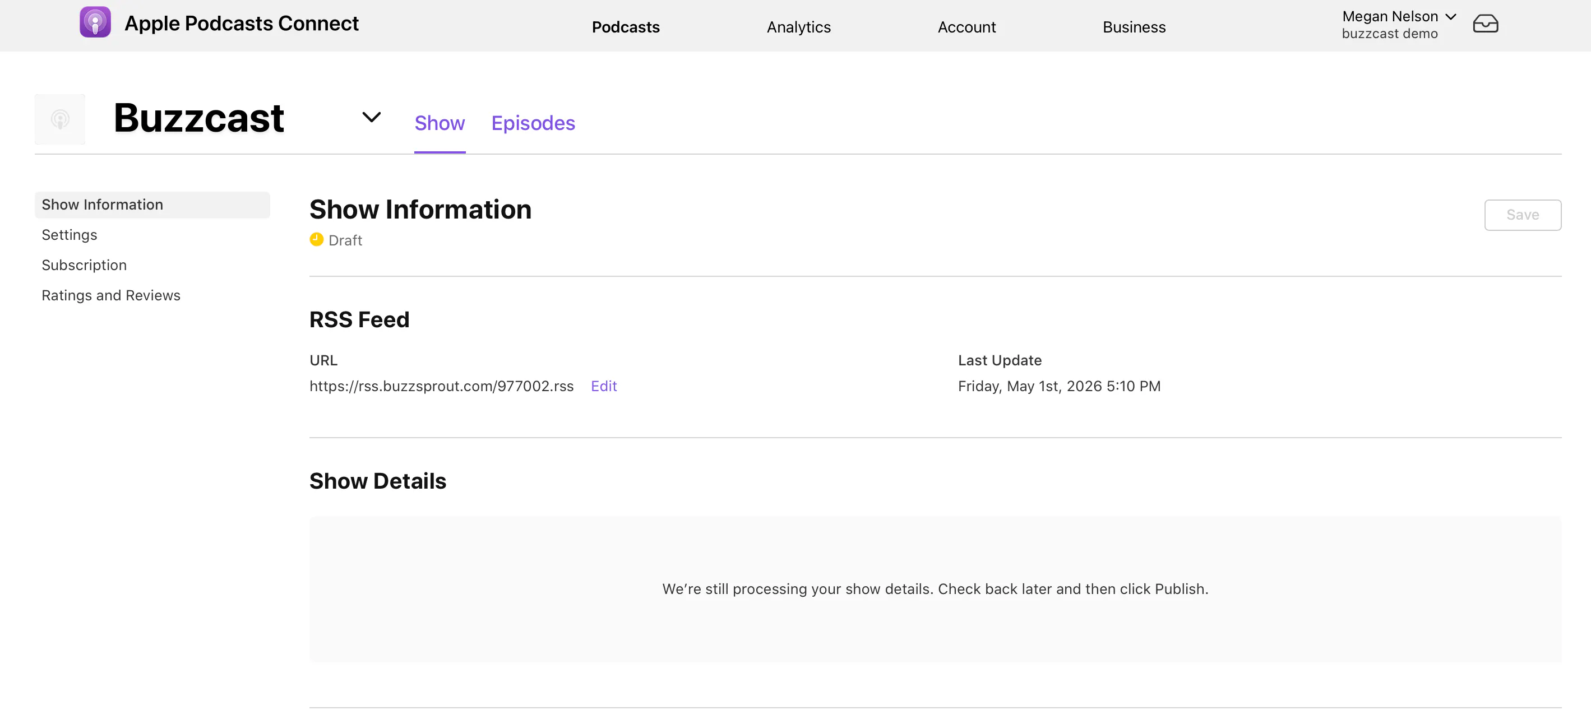Click the Show Details heading

377,481
